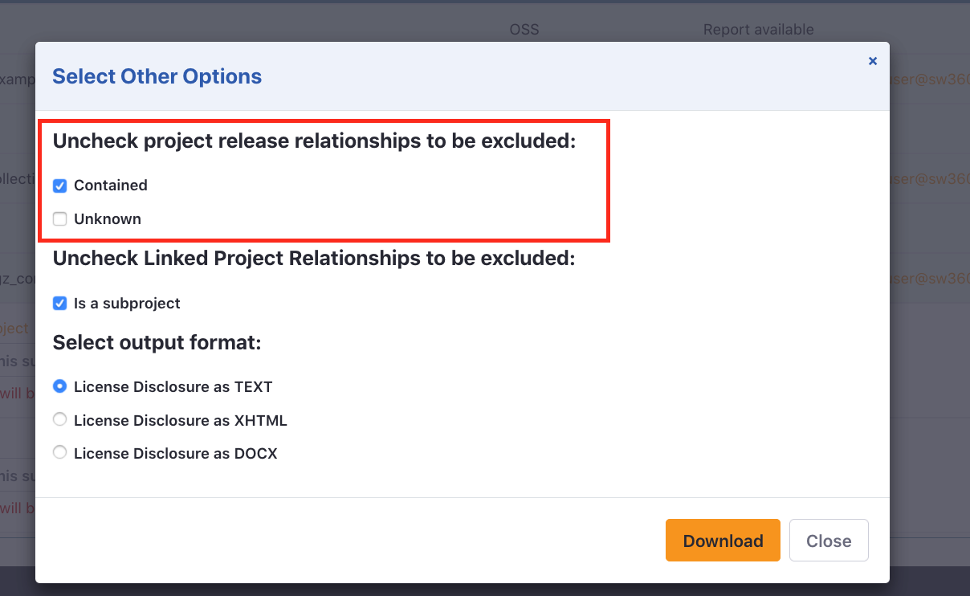The width and height of the screenshot is (970, 596).
Task: Click the OSS column header
Action: [524, 29]
